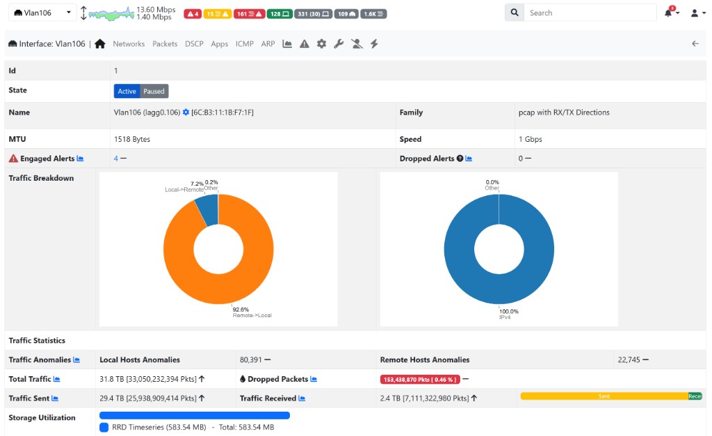View interface alerts via the warning triangle icon
The image size is (712, 436).
coord(304,43)
